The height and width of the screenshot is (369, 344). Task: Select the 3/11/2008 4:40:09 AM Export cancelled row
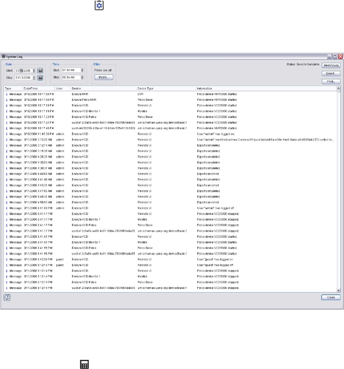[170, 174]
